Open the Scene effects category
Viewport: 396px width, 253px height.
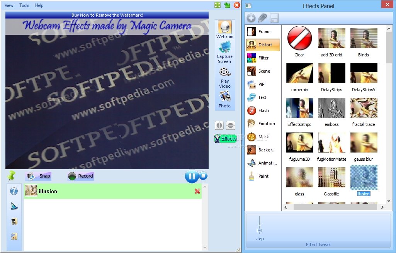point(263,71)
